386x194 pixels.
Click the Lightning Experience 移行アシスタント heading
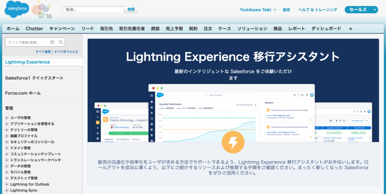click(233, 57)
